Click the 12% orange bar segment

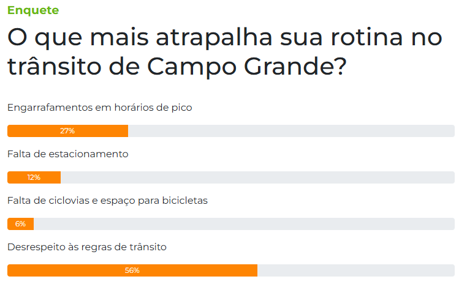pos(34,177)
